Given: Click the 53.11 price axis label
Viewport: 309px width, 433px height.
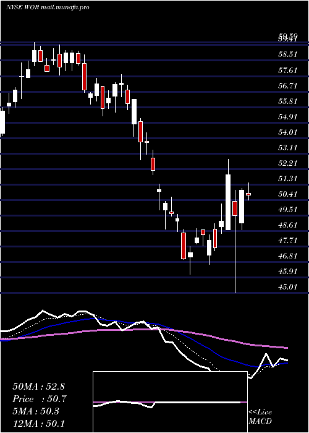Looking at the screenshot, I should (x=288, y=147).
